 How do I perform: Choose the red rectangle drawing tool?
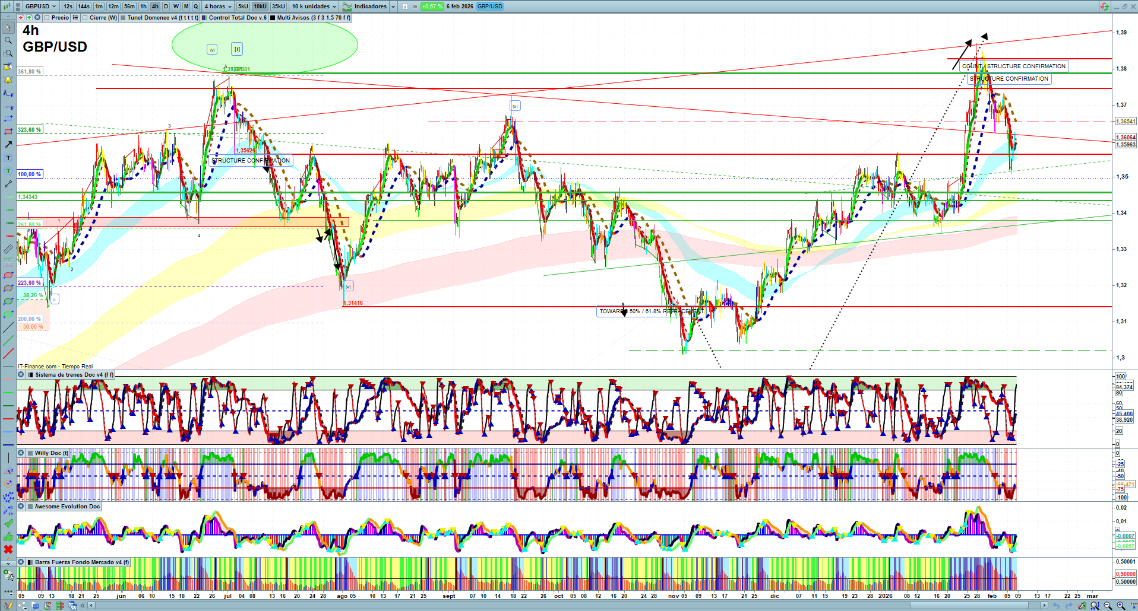click(x=8, y=132)
